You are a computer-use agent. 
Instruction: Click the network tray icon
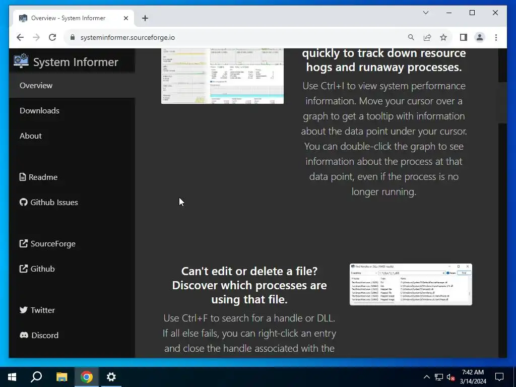click(x=439, y=377)
